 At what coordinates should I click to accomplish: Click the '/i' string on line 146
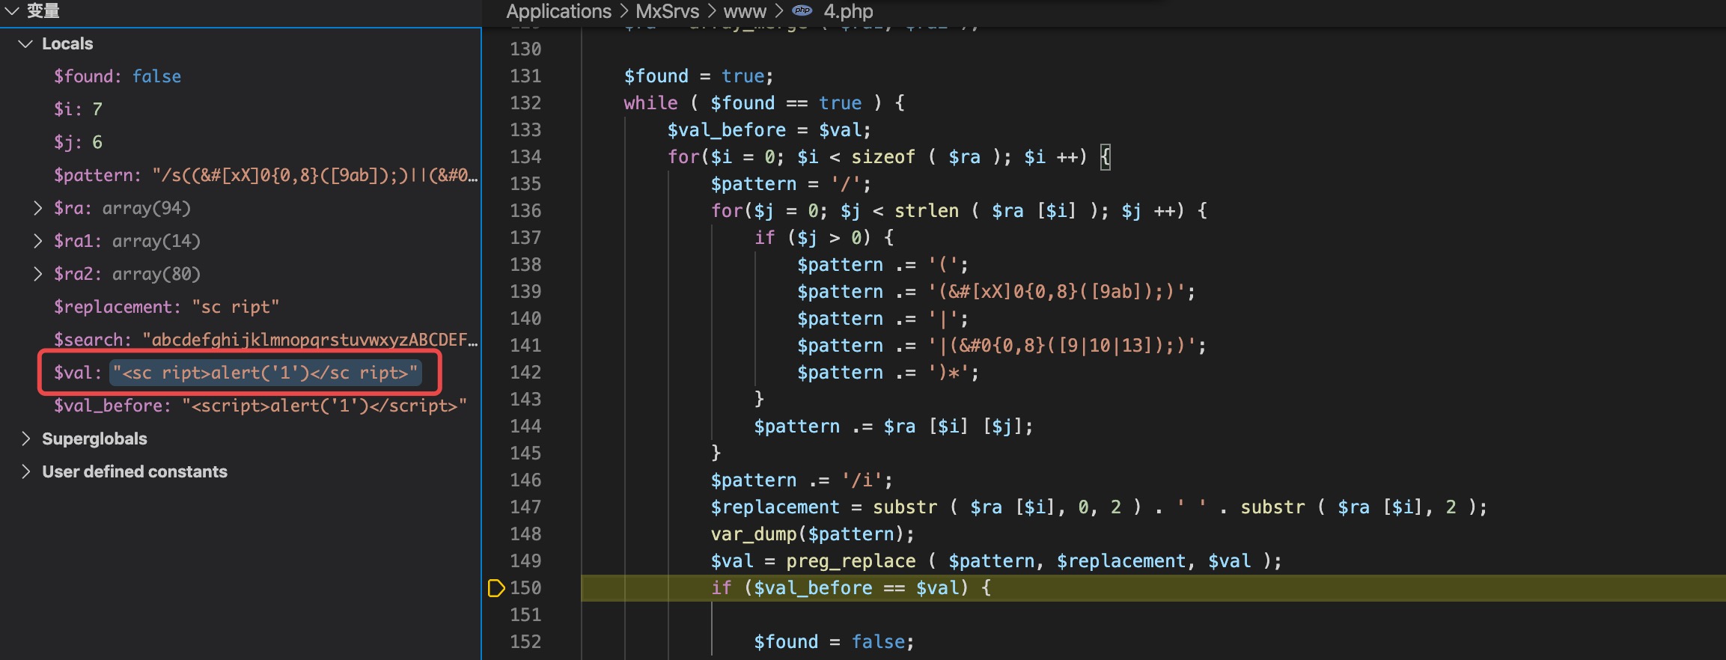[862, 480]
